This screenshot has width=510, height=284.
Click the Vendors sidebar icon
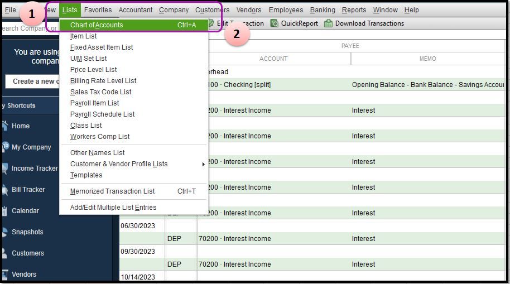pos(4,275)
